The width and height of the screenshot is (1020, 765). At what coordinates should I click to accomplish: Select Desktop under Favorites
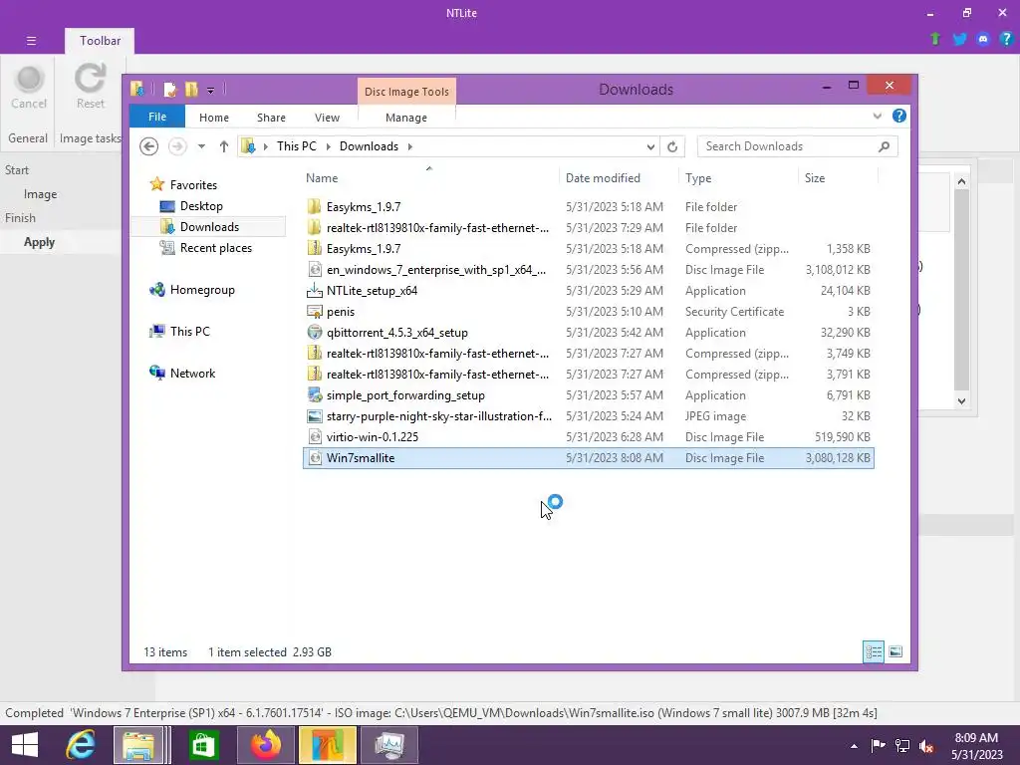pos(201,206)
